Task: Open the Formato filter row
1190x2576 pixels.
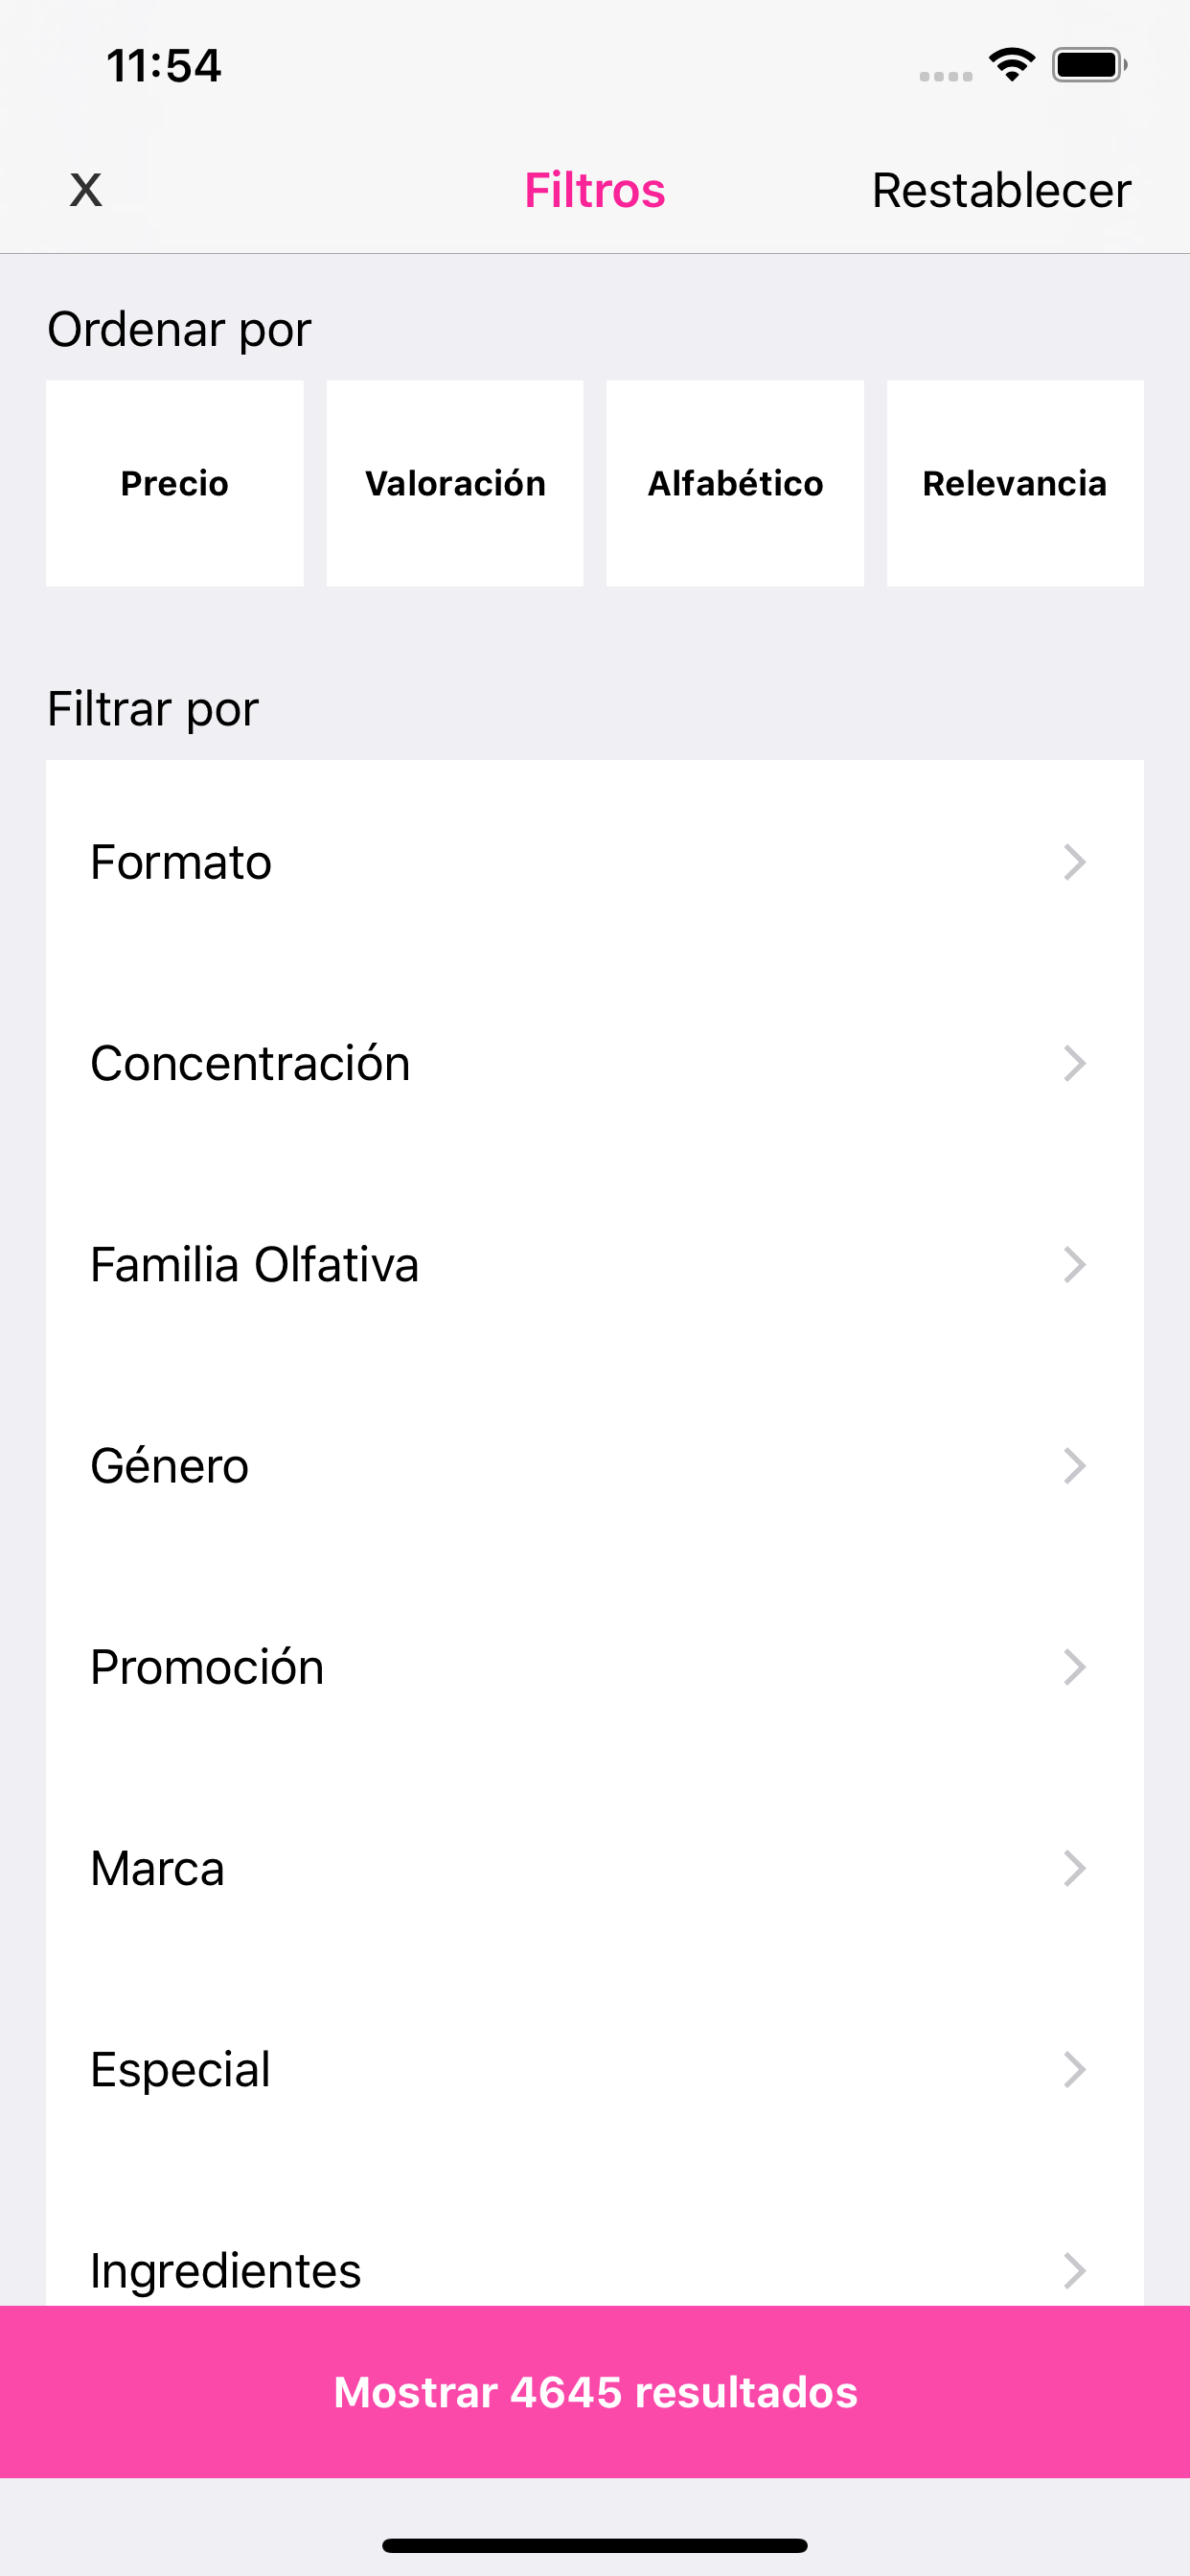Action: (595, 862)
